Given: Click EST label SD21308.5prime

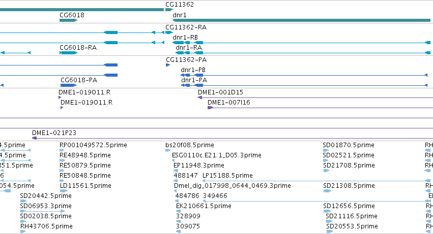Looking at the screenshot, I should point(349,185).
